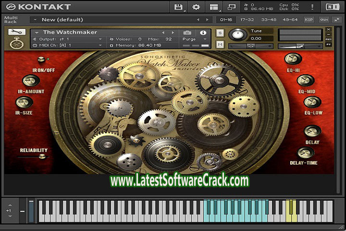The image size is (346, 231).
Task: Click the rack minimize corner icon
Action: 337,20
